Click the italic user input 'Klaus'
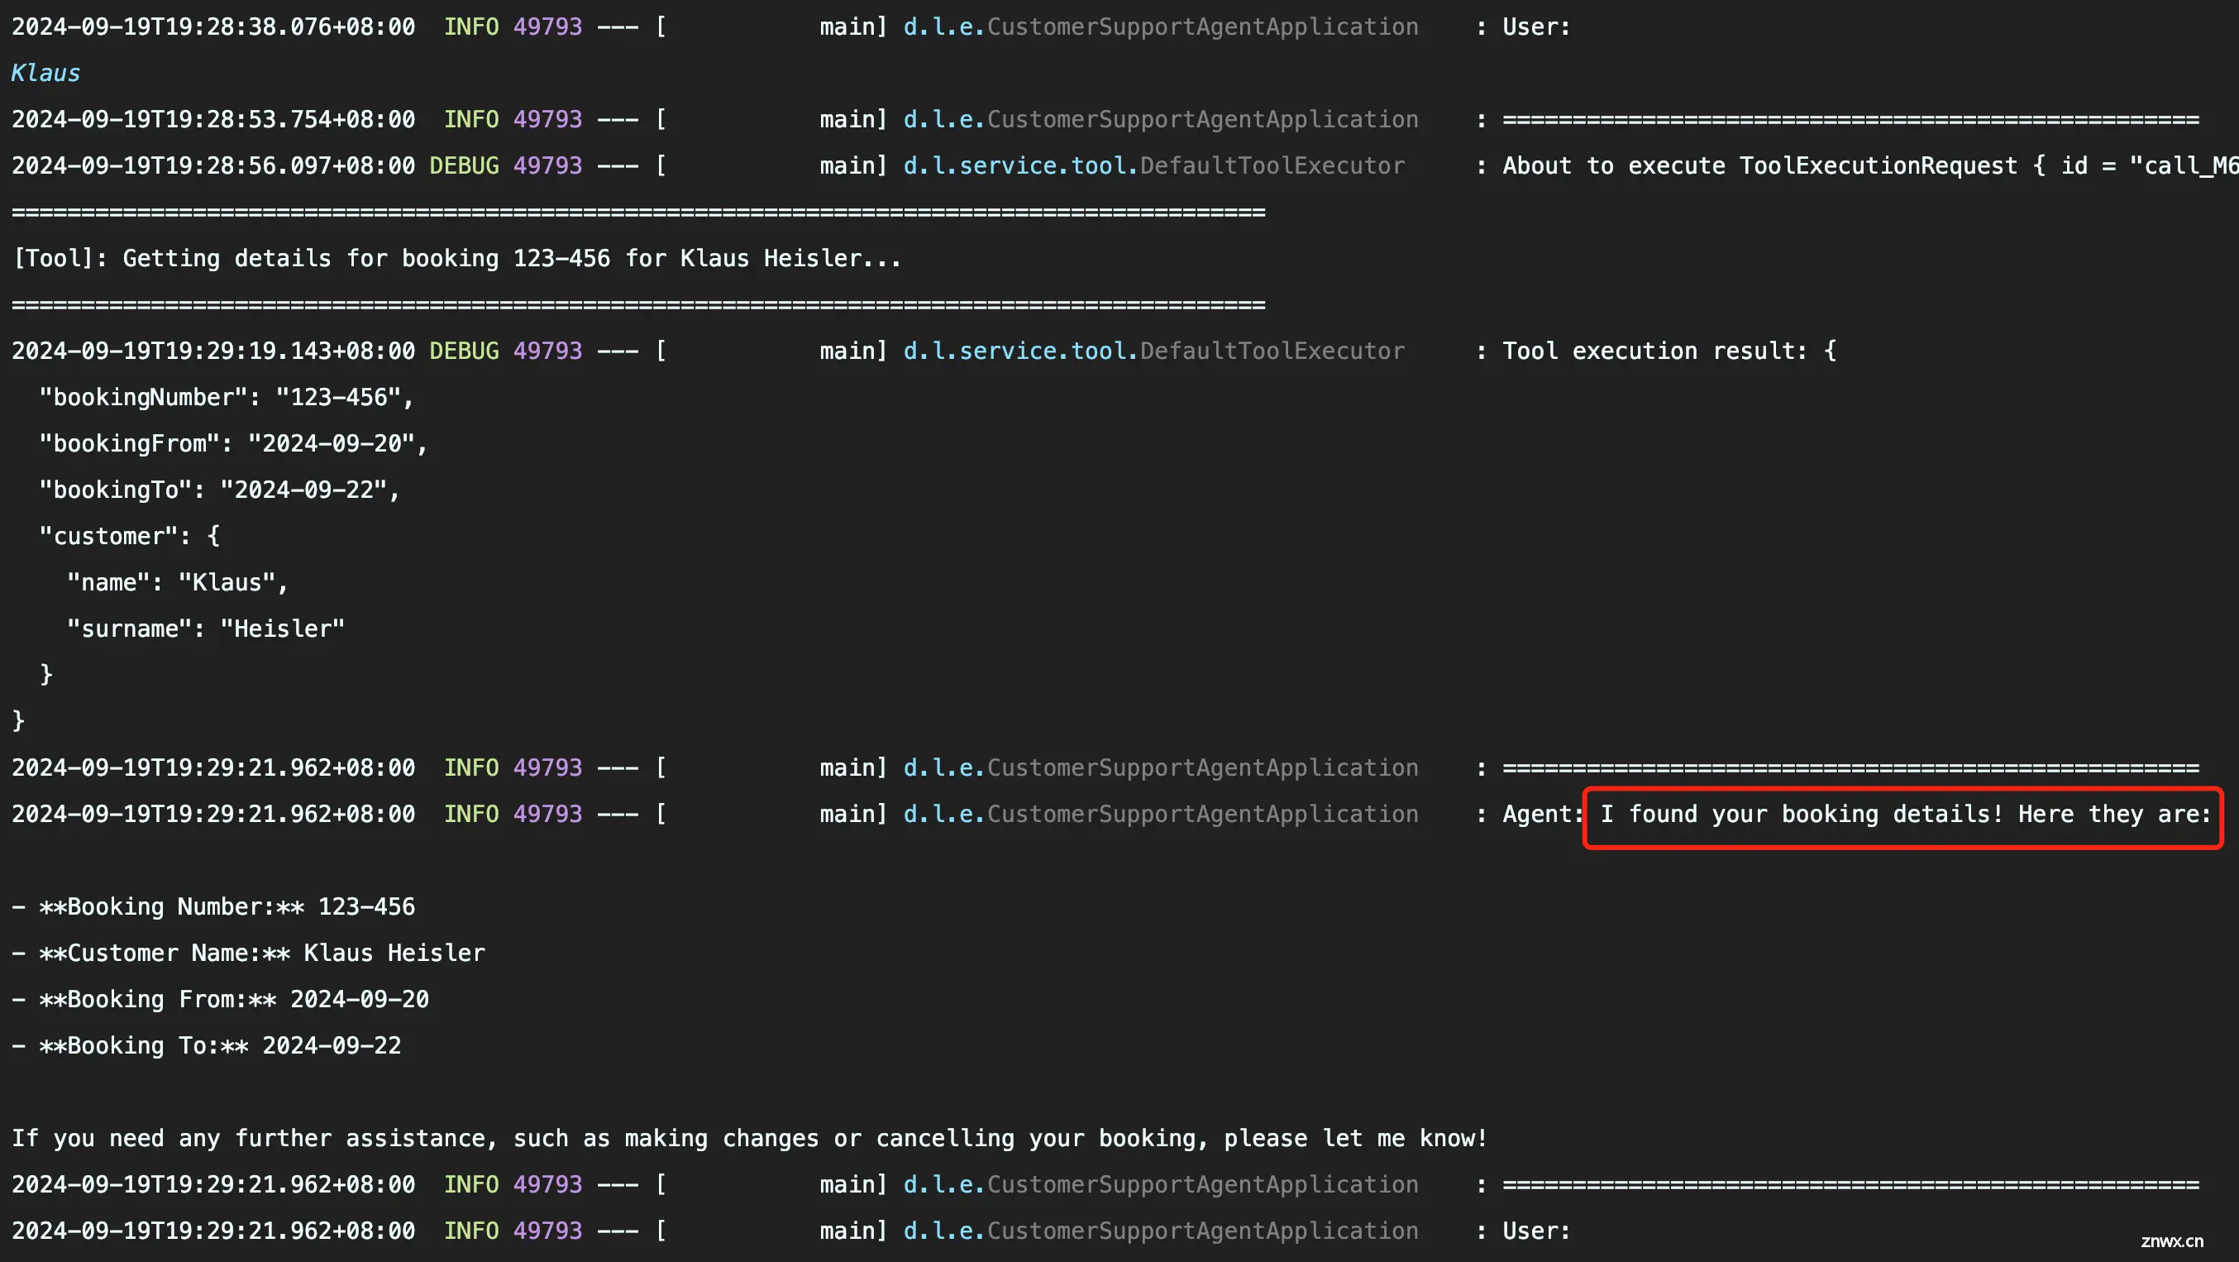Image resolution: width=2239 pixels, height=1262 pixels. (45, 73)
